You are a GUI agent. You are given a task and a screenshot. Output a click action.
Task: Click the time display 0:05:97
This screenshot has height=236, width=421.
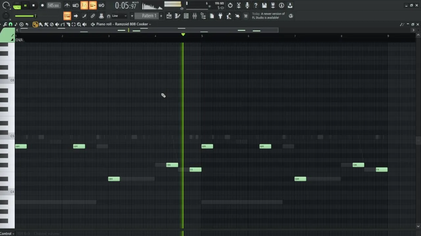(x=126, y=6)
